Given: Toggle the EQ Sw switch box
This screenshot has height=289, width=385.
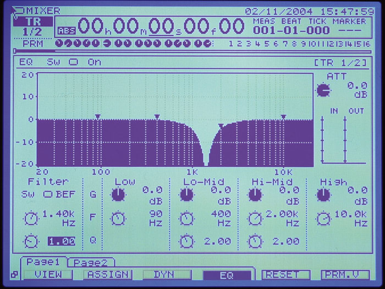Looking at the screenshot, I should tap(73, 62).
